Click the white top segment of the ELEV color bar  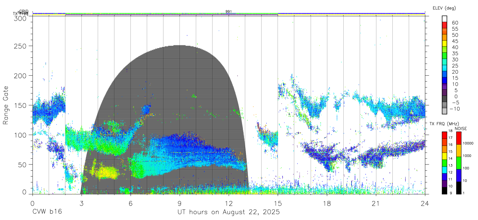click(x=445, y=19)
